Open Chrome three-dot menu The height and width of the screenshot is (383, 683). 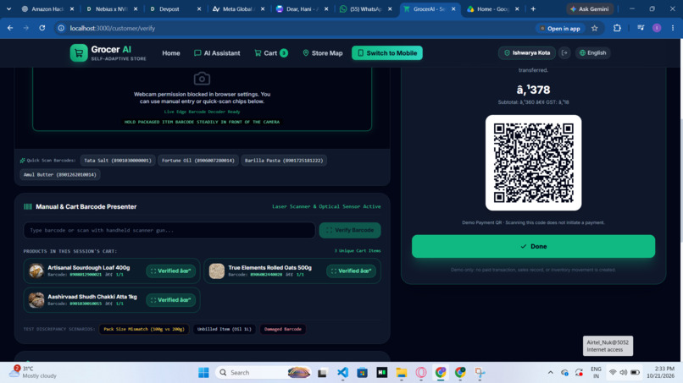click(673, 28)
